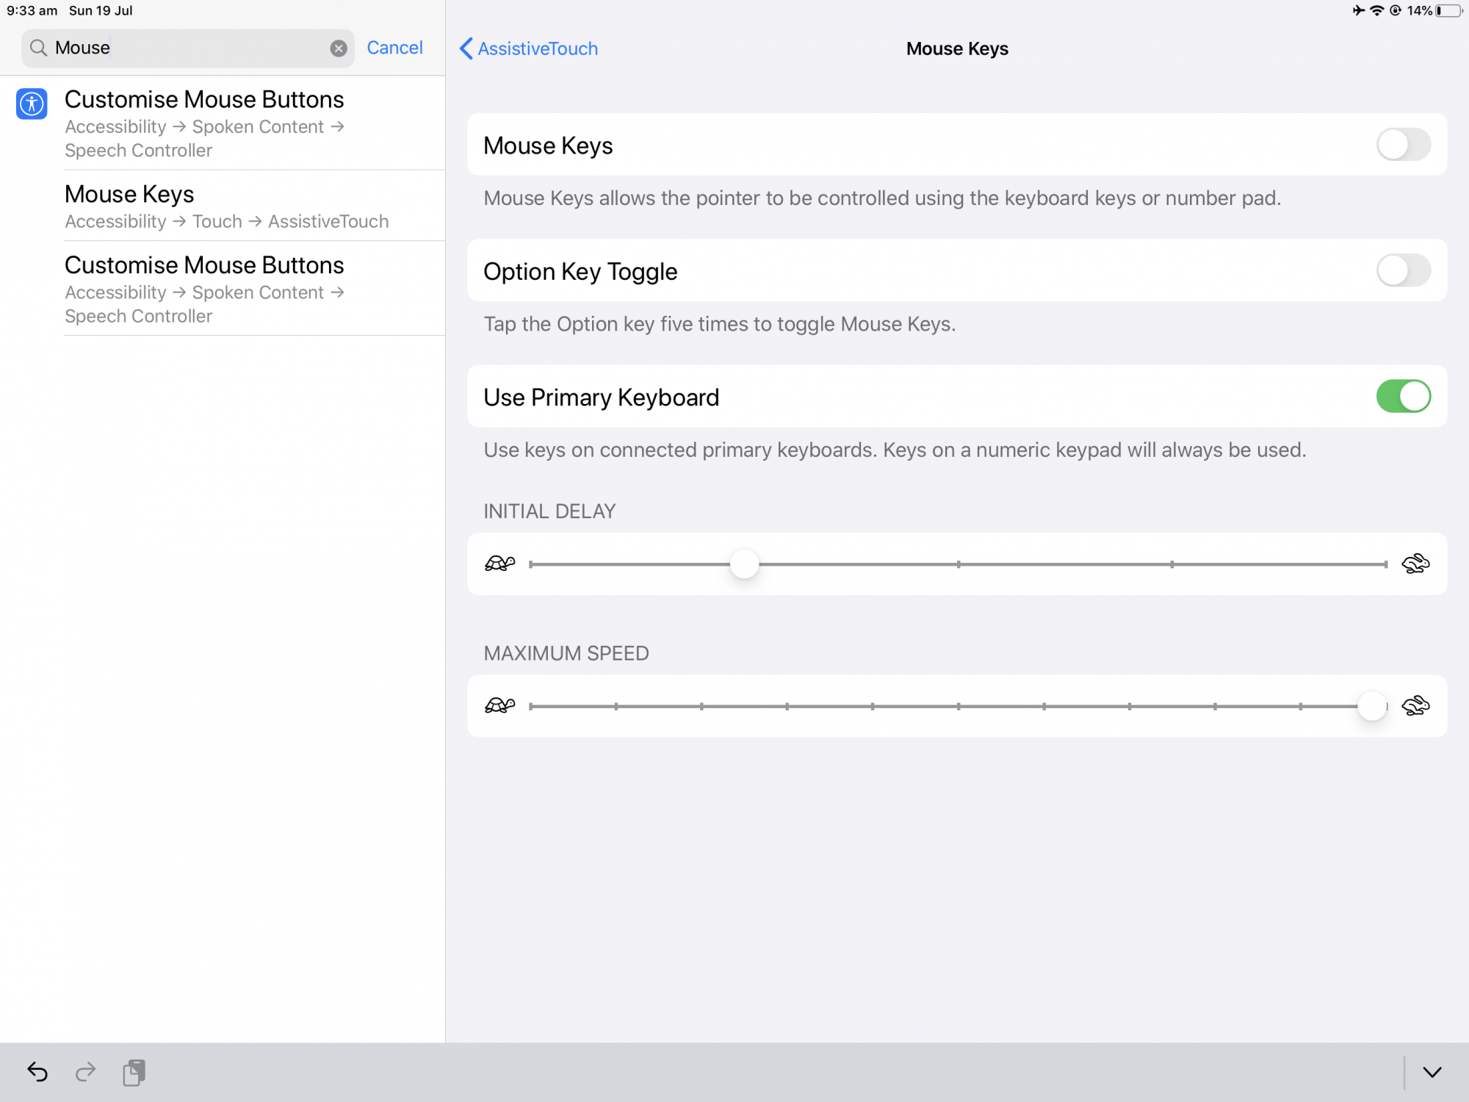Screen dimensions: 1469x1102
Task: Tap the tortoise icon under Initial Delay
Action: click(x=500, y=563)
